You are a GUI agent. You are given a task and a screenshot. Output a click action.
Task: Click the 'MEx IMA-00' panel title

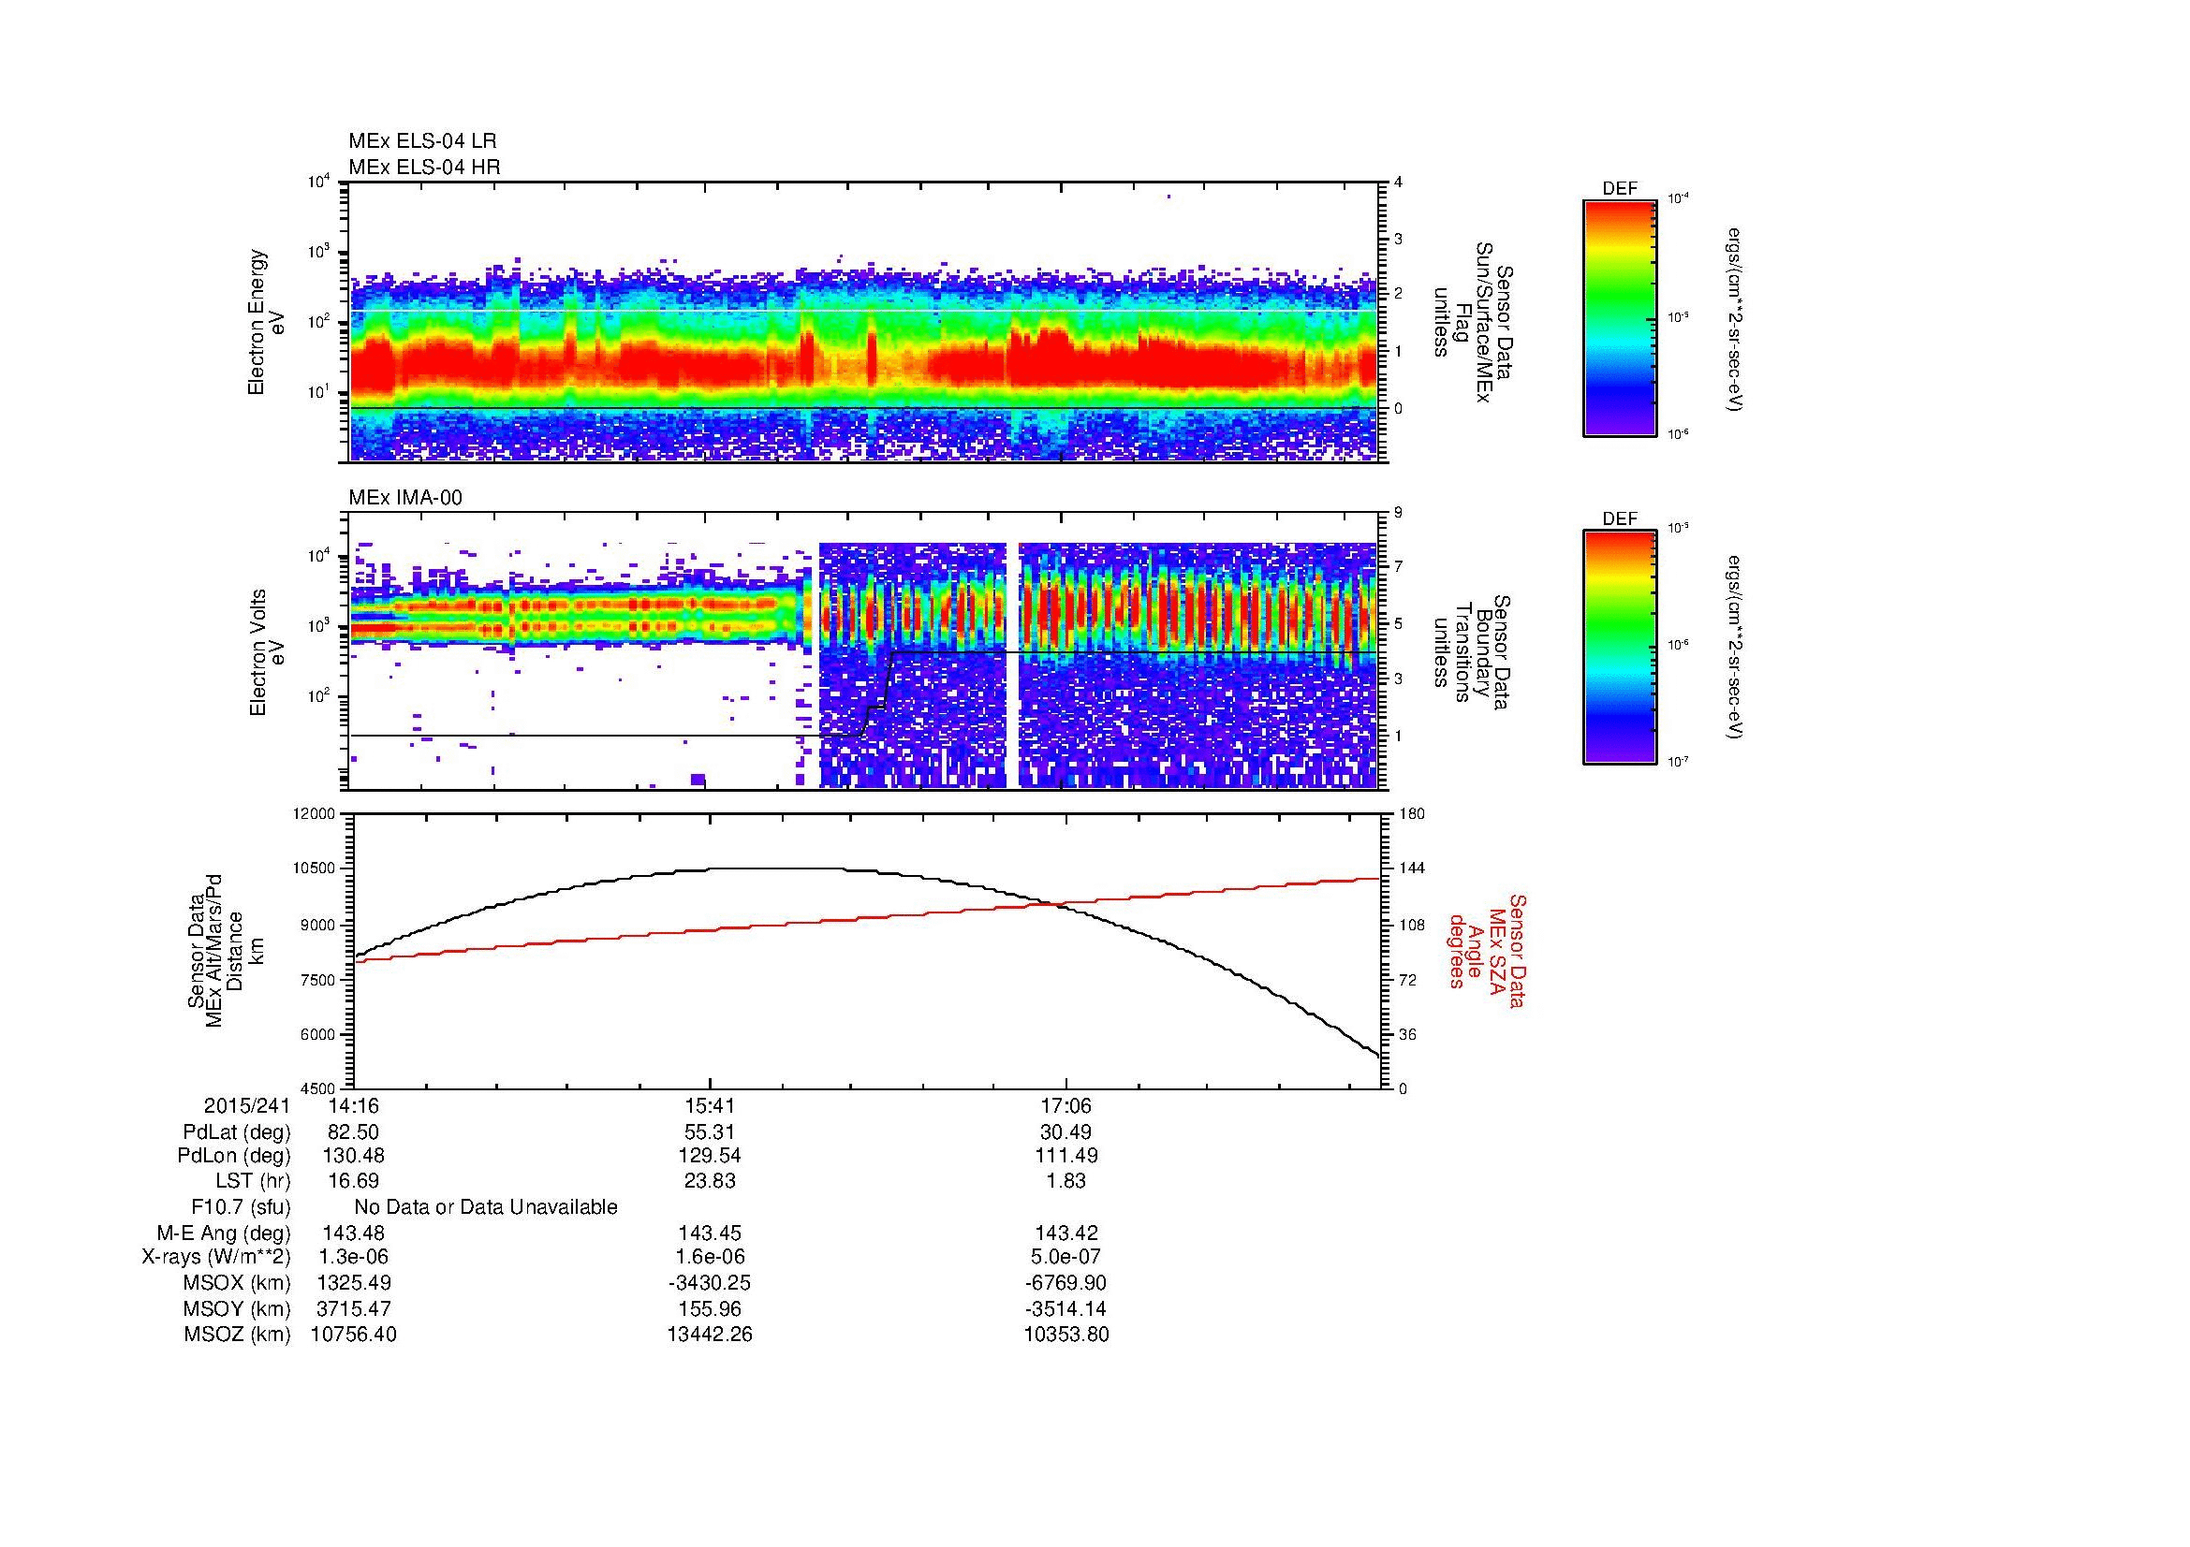point(404,498)
